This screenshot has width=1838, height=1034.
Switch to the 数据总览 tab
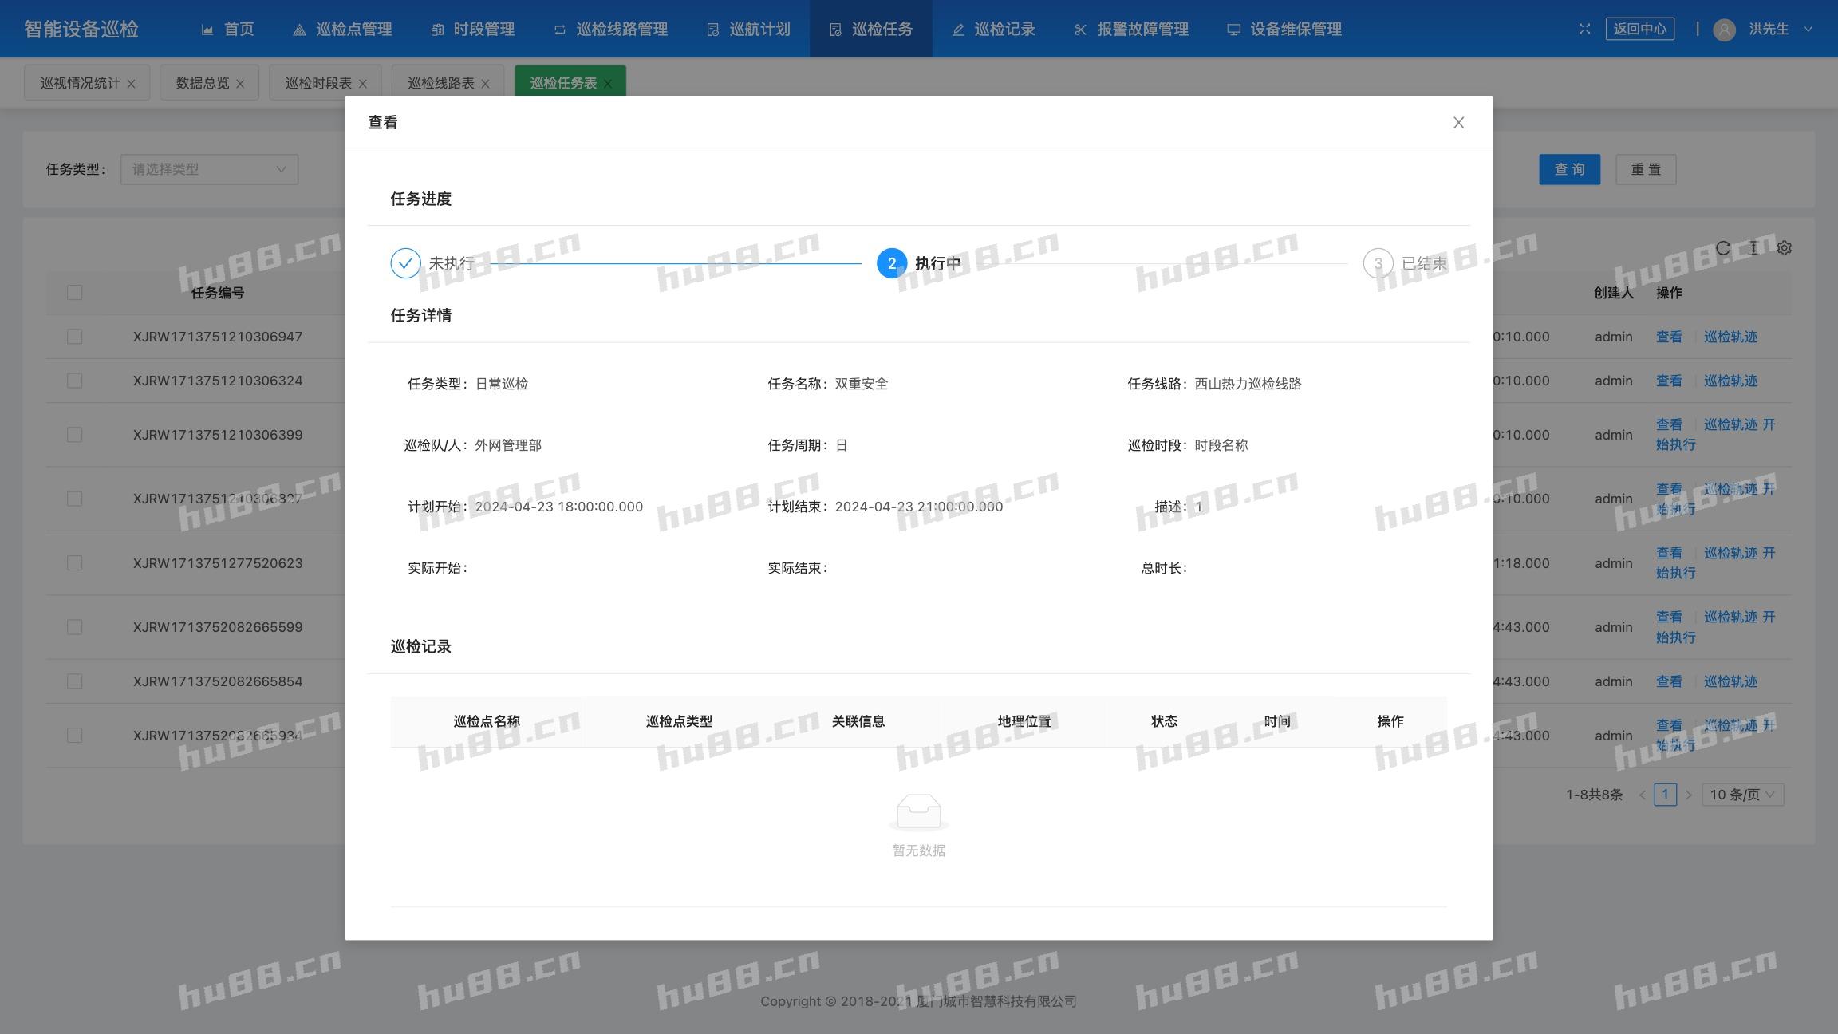[x=202, y=83]
